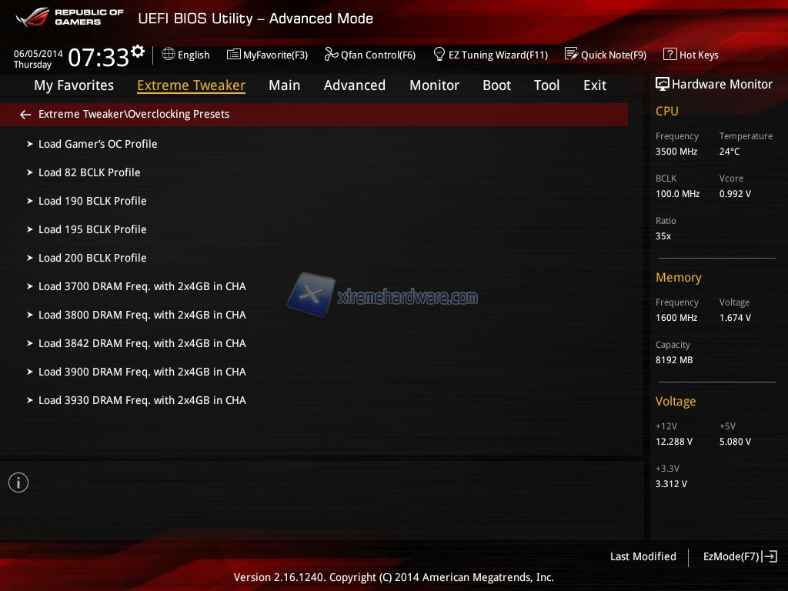Select Load 82 BCLK Profile
This screenshot has height=591, width=788.
(x=89, y=172)
